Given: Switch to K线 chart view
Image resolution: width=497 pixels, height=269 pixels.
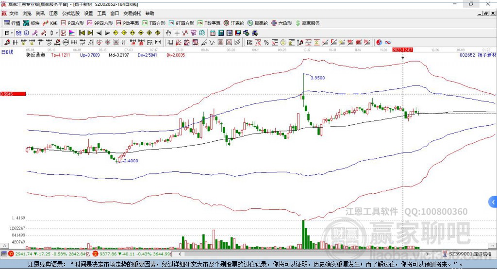Looking at the screenshot, I should point(50,23).
